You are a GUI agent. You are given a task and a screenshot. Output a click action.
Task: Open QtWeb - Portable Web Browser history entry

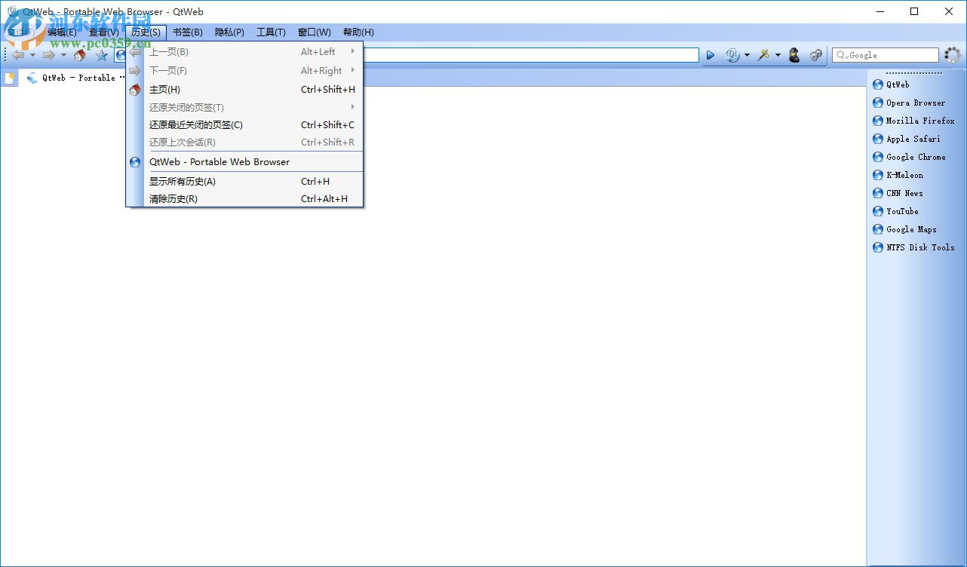pyautogui.click(x=244, y=162)
